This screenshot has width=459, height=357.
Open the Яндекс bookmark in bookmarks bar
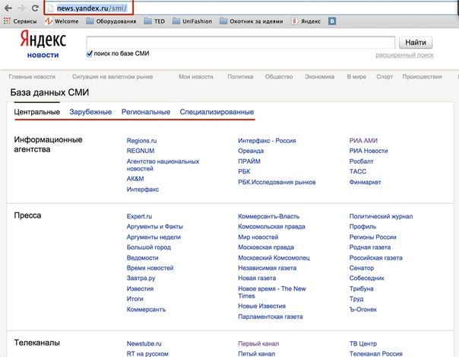[305, 22]
